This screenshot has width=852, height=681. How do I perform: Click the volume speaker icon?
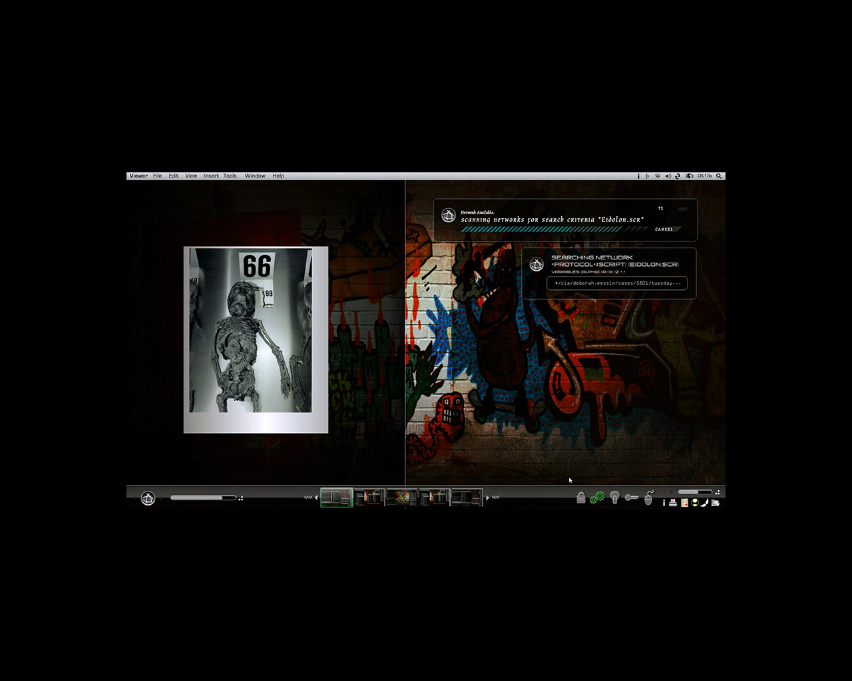click(x=668, y=176)
